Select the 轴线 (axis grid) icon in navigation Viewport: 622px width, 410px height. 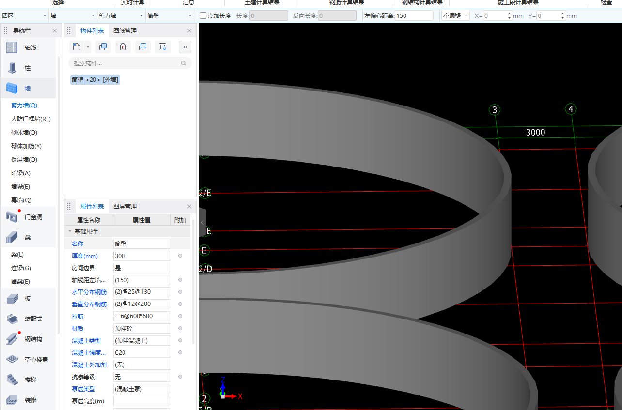pyautogui.click(x=12, y=47)
